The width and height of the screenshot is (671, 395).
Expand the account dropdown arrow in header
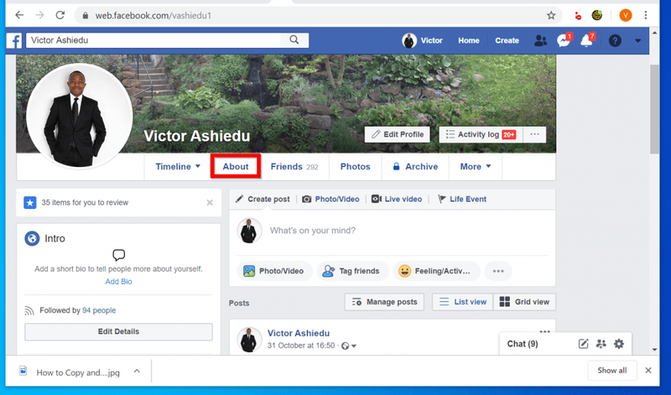click(638, 41)
